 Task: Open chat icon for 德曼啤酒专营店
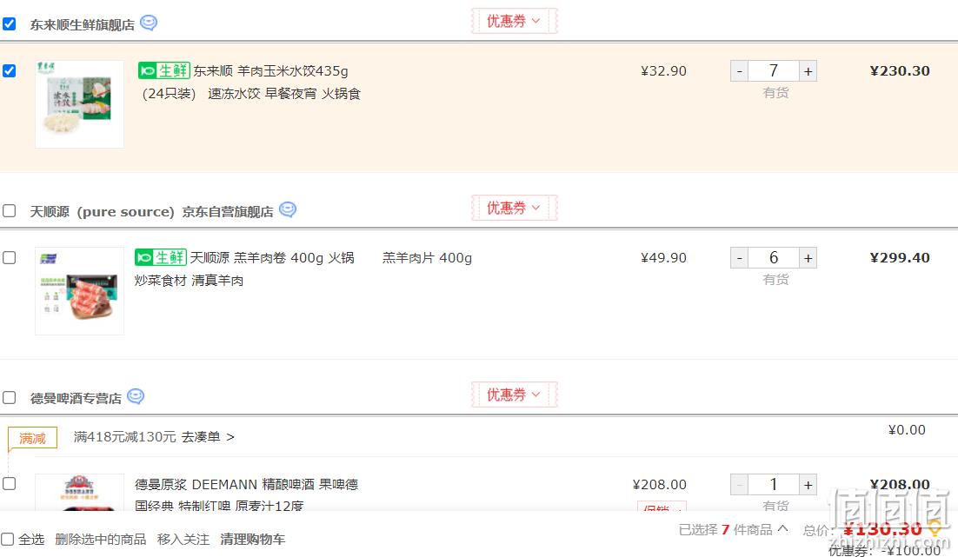136,397
